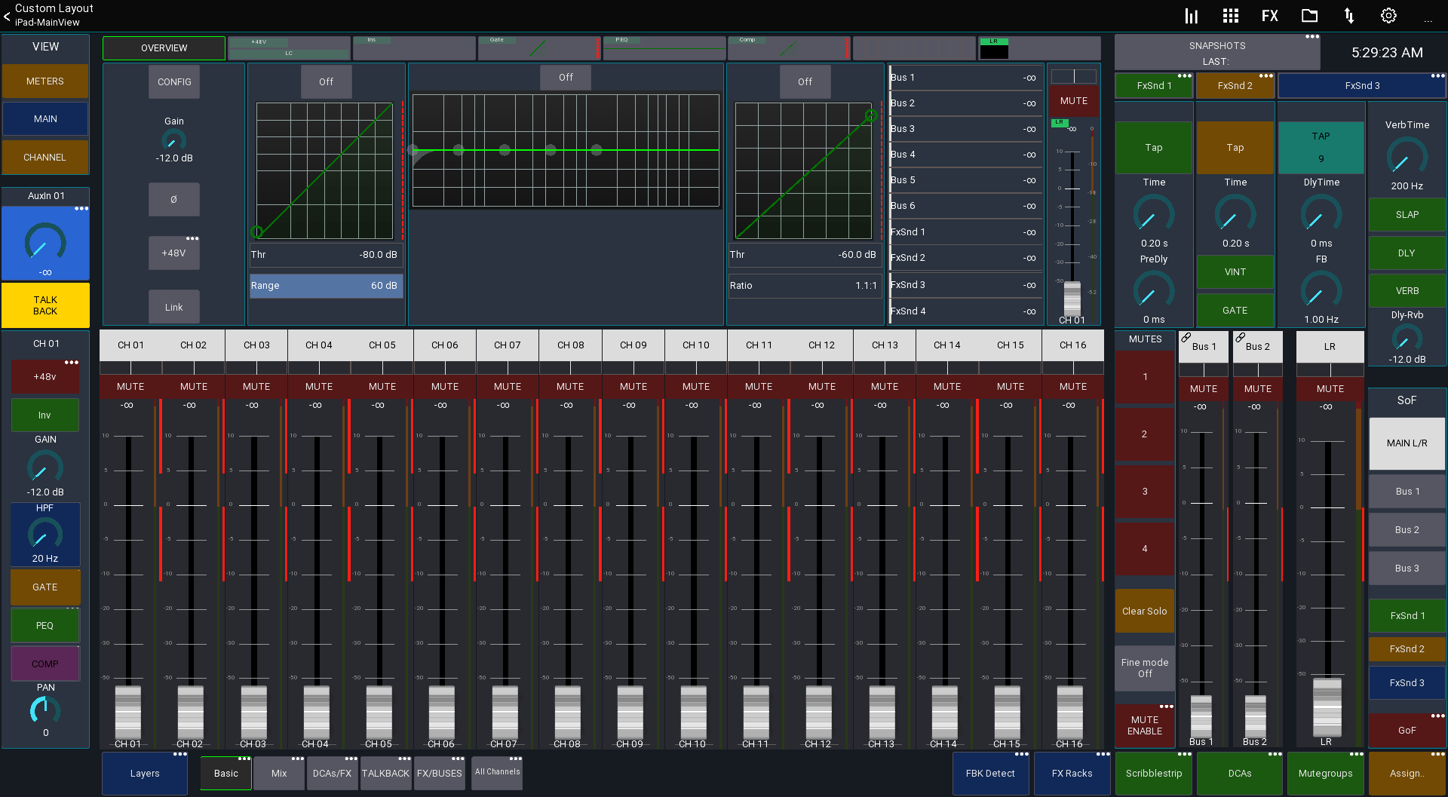Open routing with the up/down arrows icon
1448x797 pixels.
(1349, 15)
